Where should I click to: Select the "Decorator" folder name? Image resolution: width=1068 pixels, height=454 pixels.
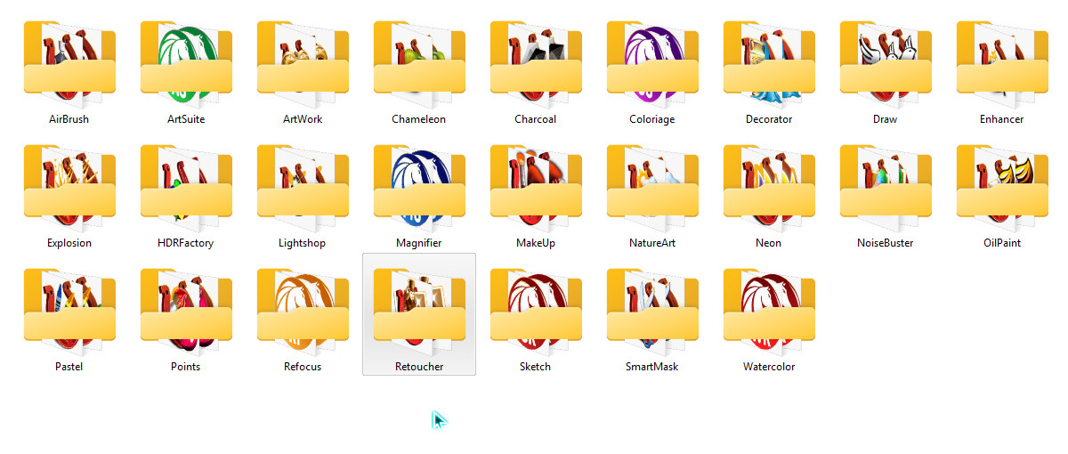(x=769, y=119)
